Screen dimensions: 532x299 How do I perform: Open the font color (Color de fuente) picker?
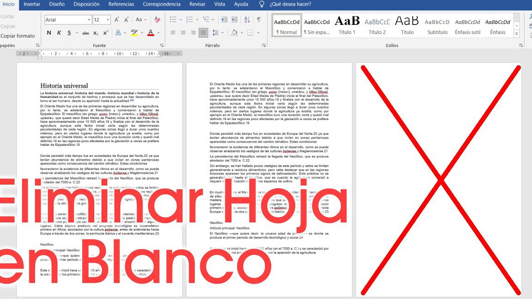click(151, 32)
